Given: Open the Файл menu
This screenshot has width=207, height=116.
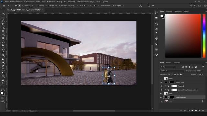Looking at the screenshot, I should point(6,2).
